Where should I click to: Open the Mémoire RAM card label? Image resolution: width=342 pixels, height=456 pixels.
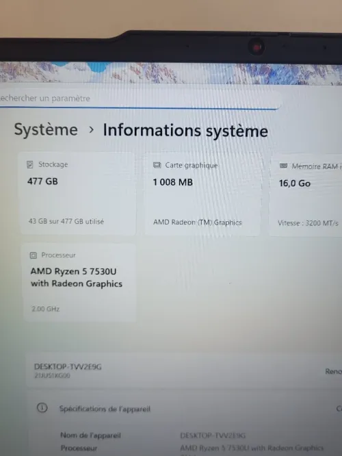click(x=317, y=166)
